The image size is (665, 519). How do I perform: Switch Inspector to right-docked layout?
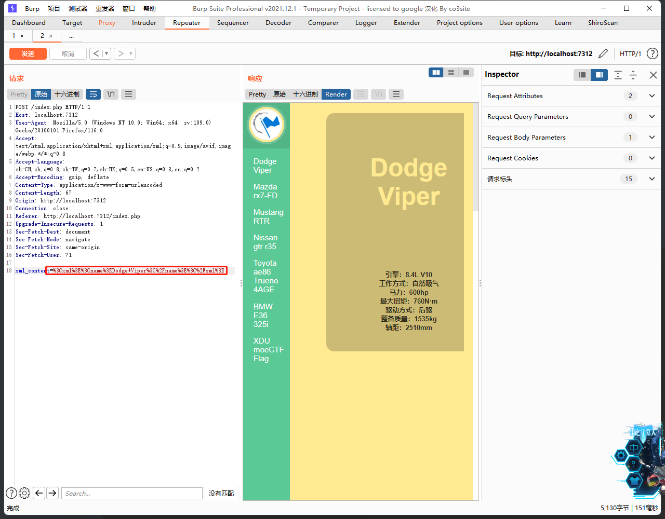[x=599, y=75]
